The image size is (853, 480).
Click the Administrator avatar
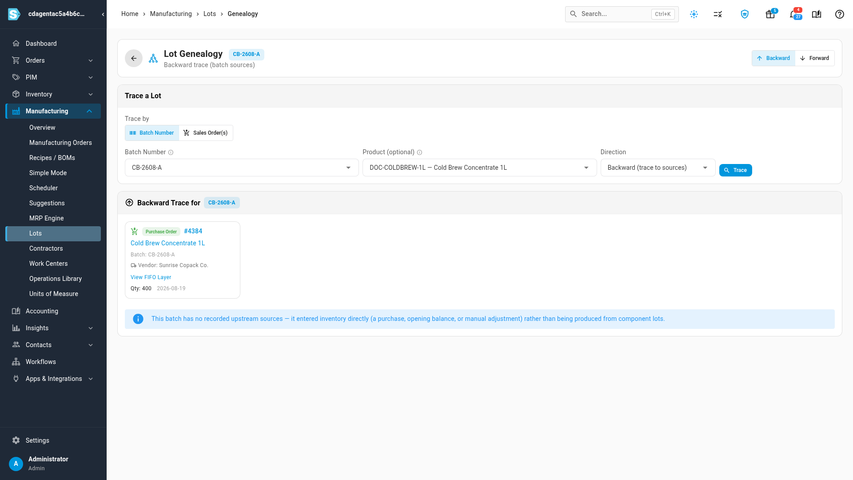16,464
